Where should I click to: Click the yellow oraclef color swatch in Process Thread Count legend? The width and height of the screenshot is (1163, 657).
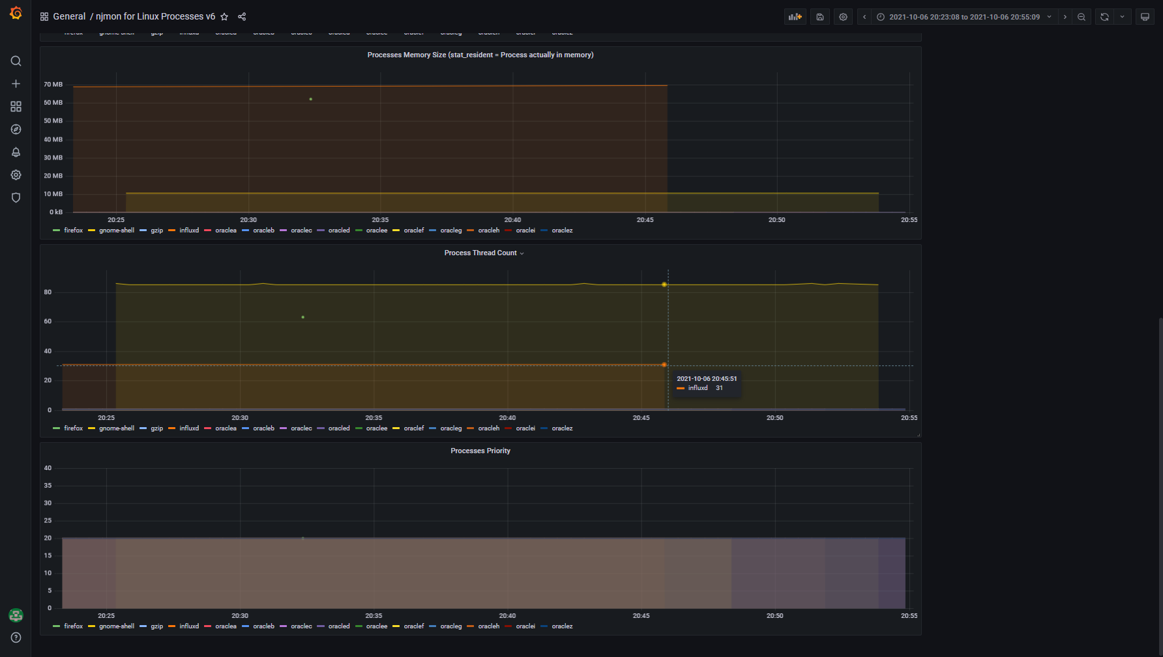(396, 428)
